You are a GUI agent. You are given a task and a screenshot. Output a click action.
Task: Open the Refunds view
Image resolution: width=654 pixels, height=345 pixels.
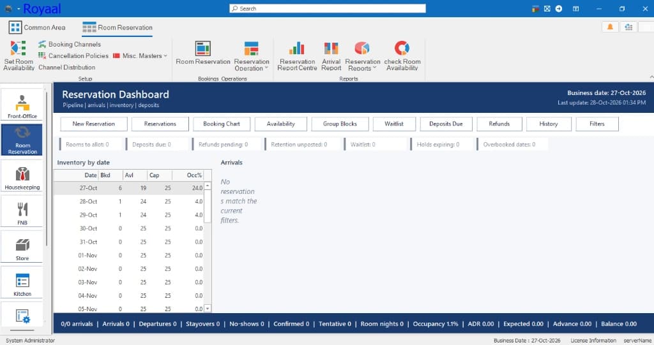(499, 124)
